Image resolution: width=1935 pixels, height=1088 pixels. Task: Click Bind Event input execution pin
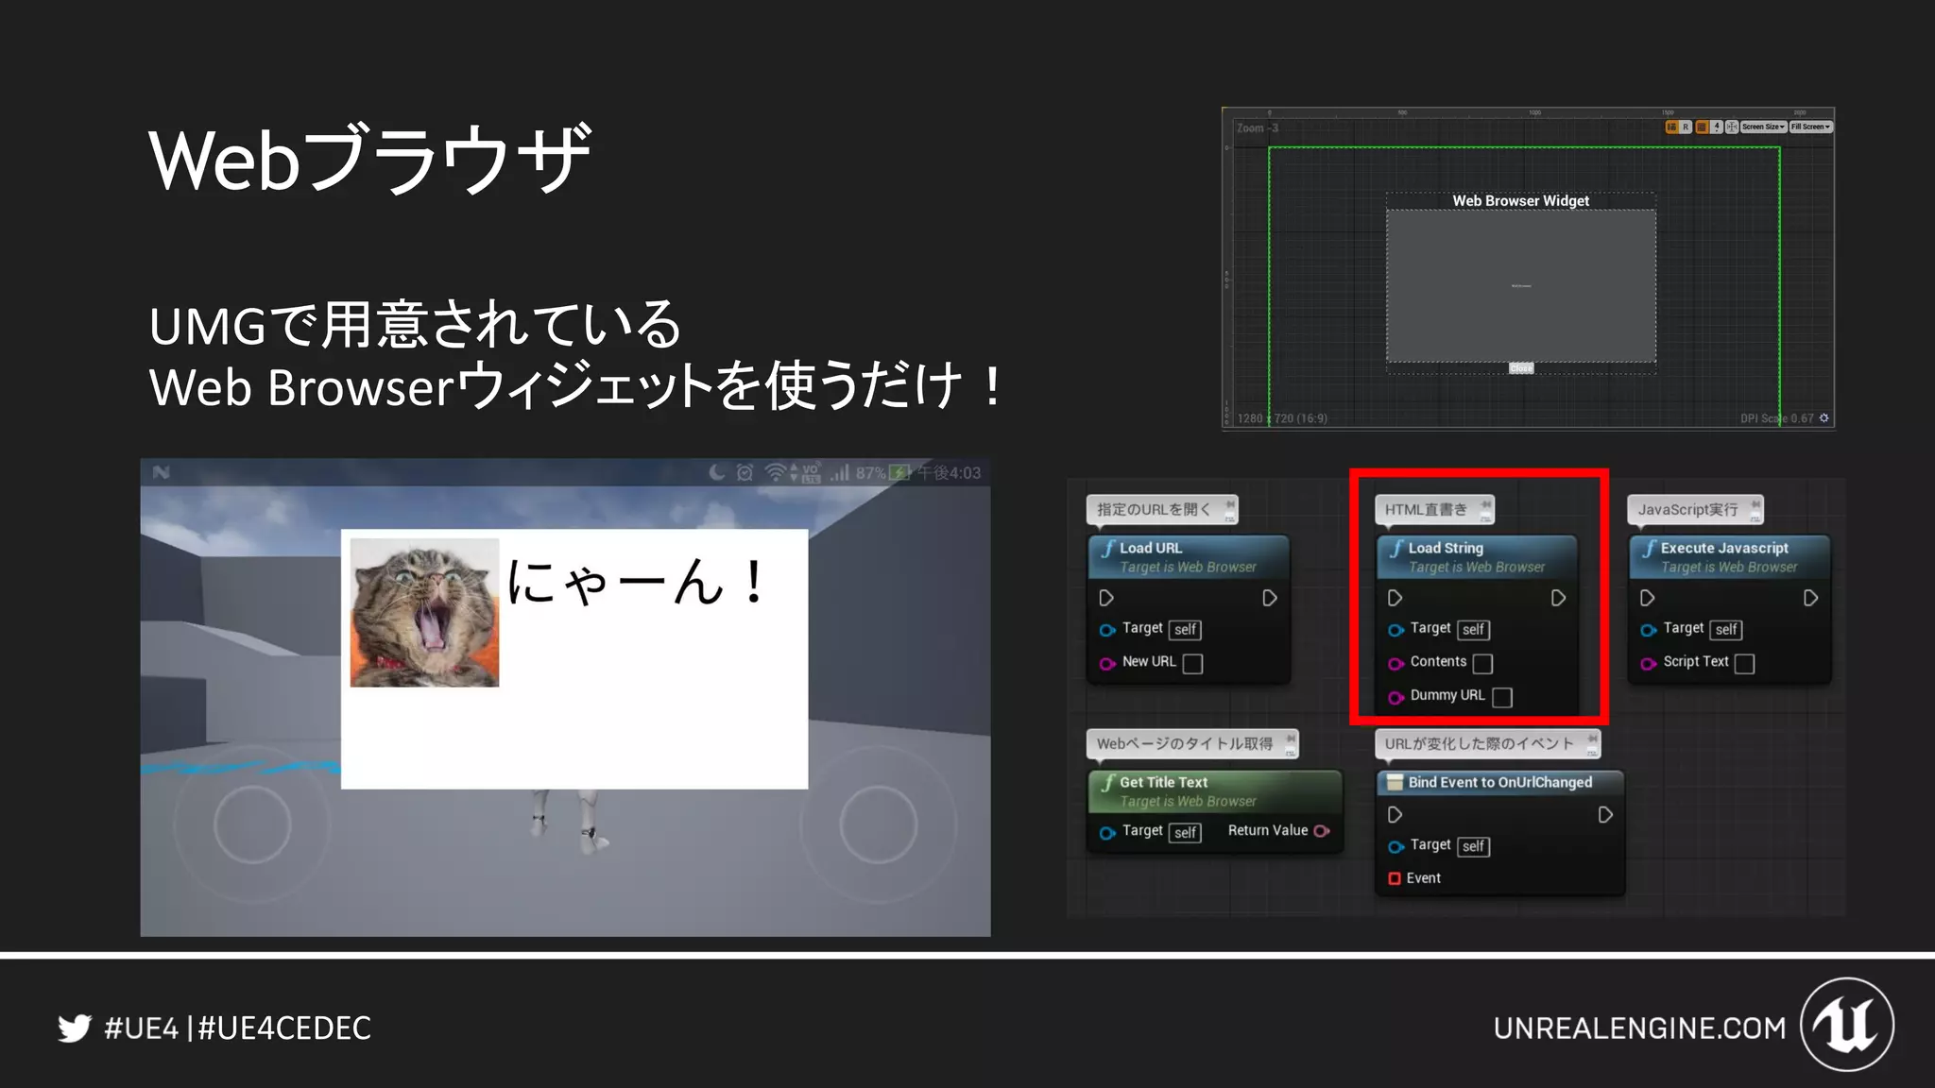[x=1395, y=814]
